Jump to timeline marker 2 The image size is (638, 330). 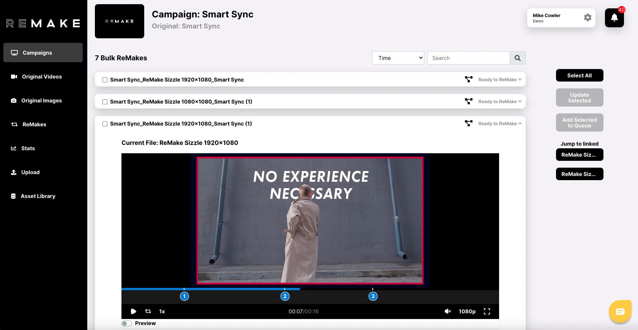(x=285, y=296)
